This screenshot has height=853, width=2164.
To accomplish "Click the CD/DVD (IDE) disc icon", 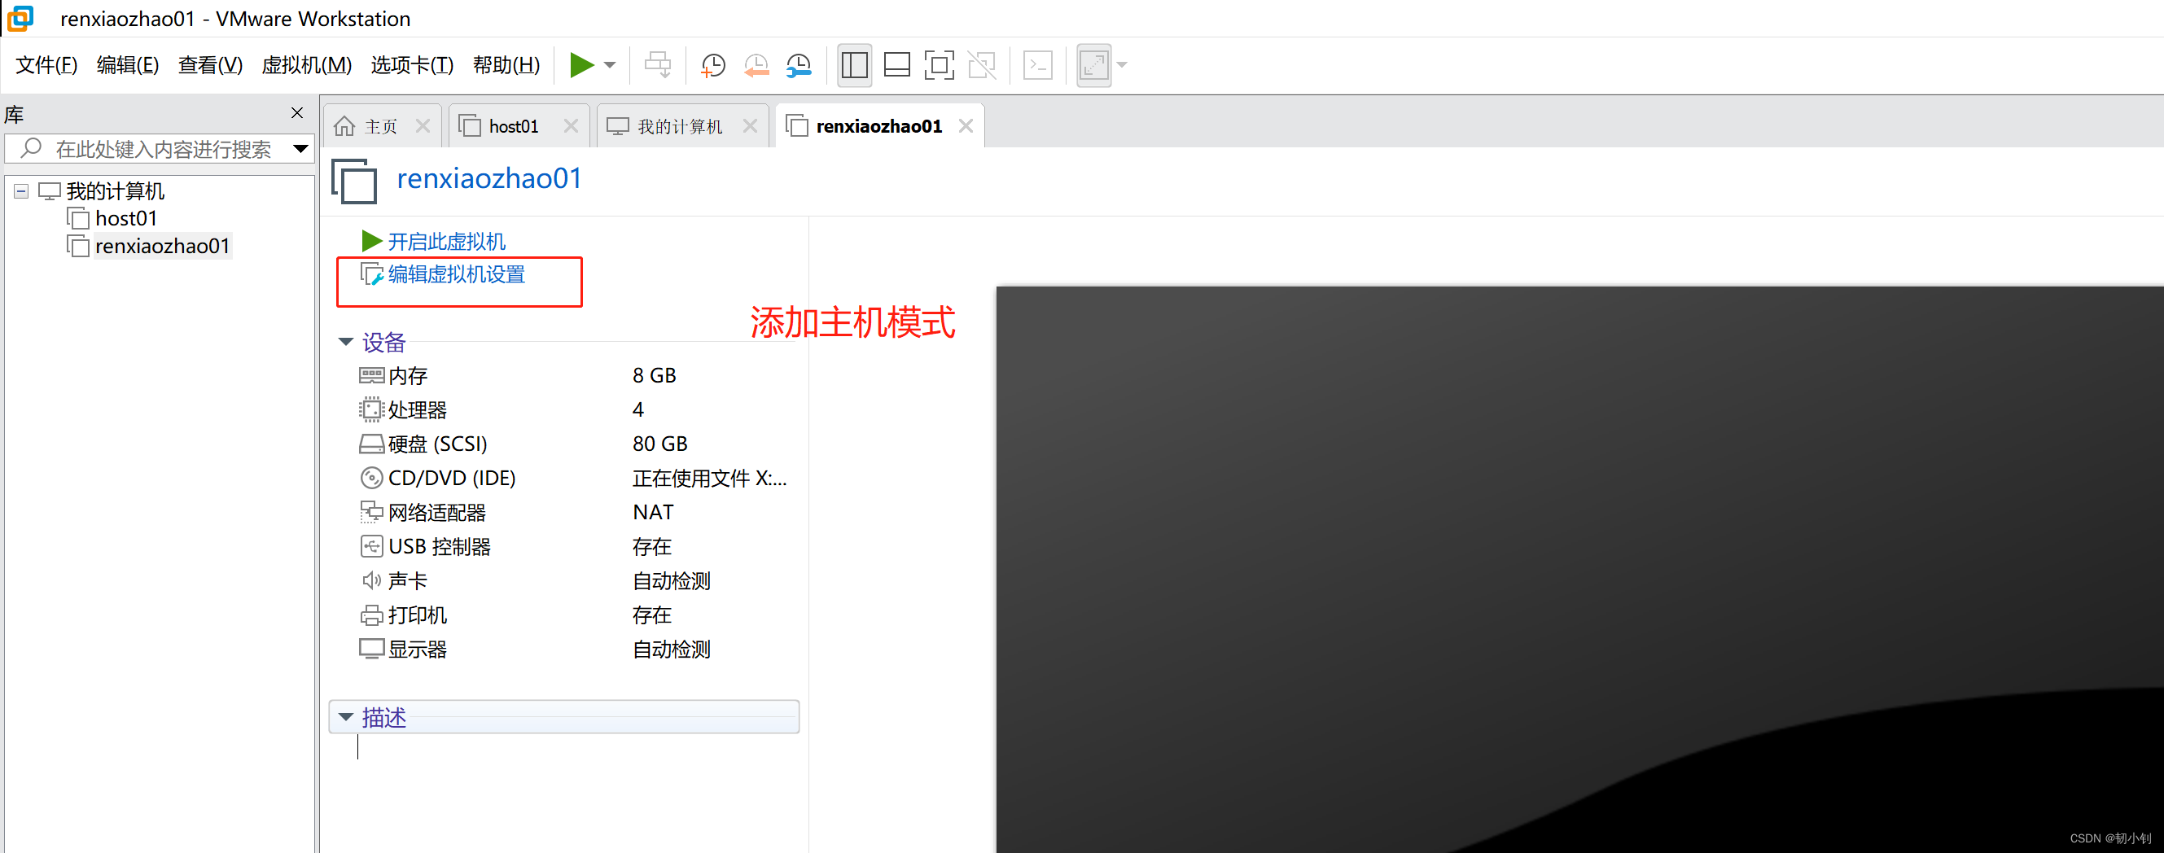I will click(371, 478).
